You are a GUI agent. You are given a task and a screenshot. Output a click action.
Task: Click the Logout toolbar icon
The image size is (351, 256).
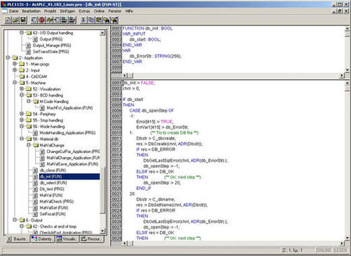72,20
